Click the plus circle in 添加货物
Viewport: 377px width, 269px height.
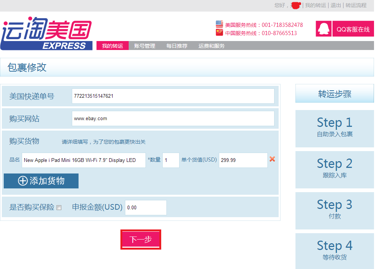coord(23,181)
